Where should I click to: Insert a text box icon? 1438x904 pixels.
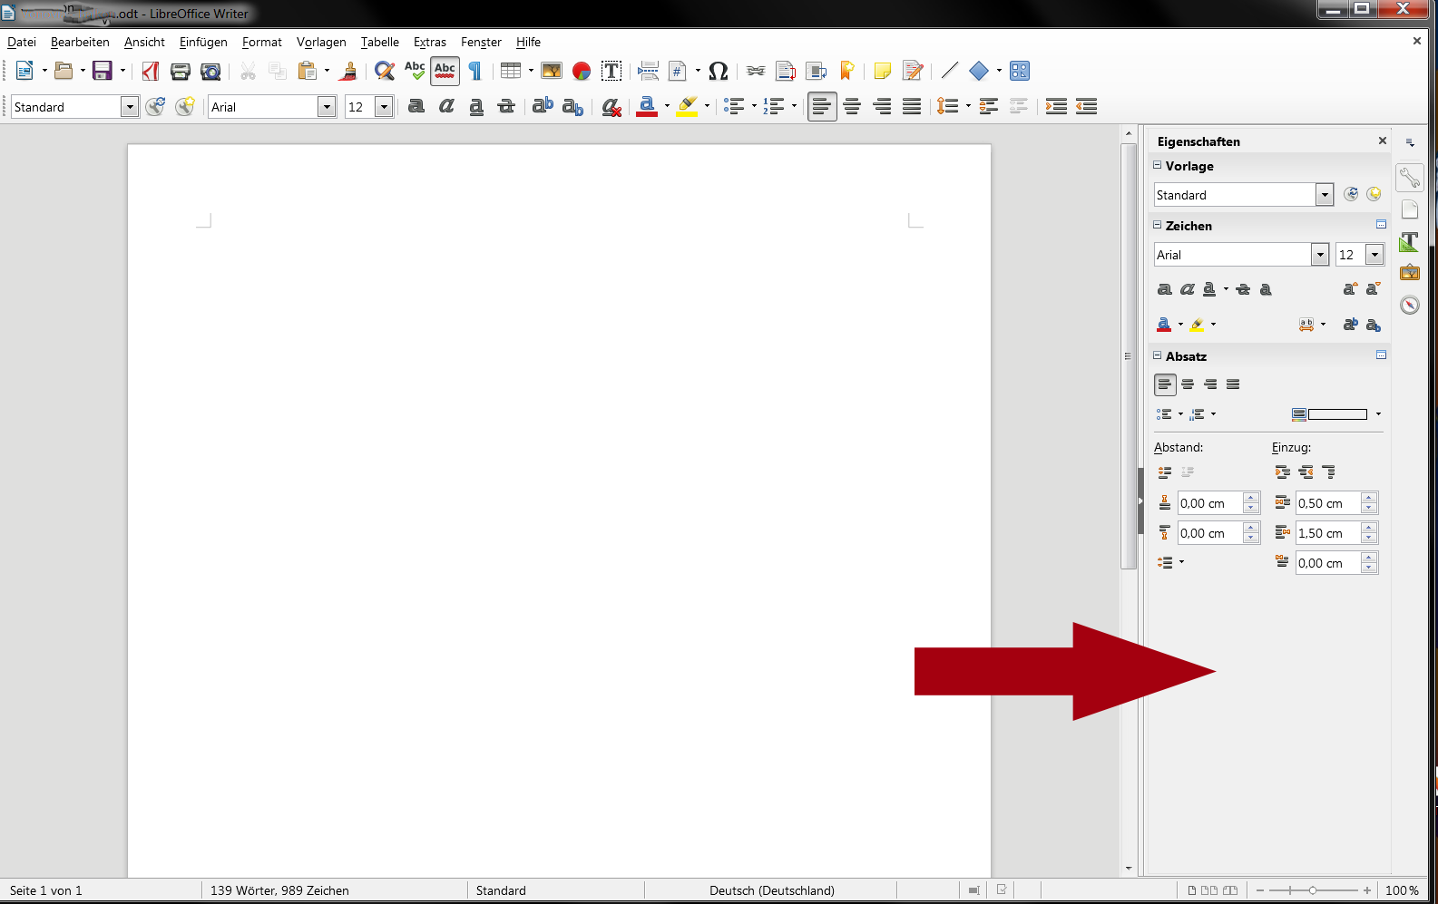(x=611, y=71)
